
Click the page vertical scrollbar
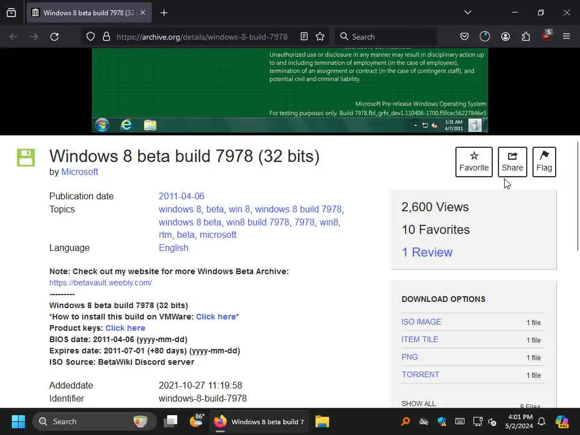(578, 196)
